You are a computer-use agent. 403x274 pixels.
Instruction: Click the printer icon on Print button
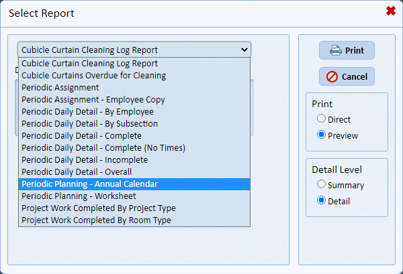pyautogui.click(x=334, y=51)
